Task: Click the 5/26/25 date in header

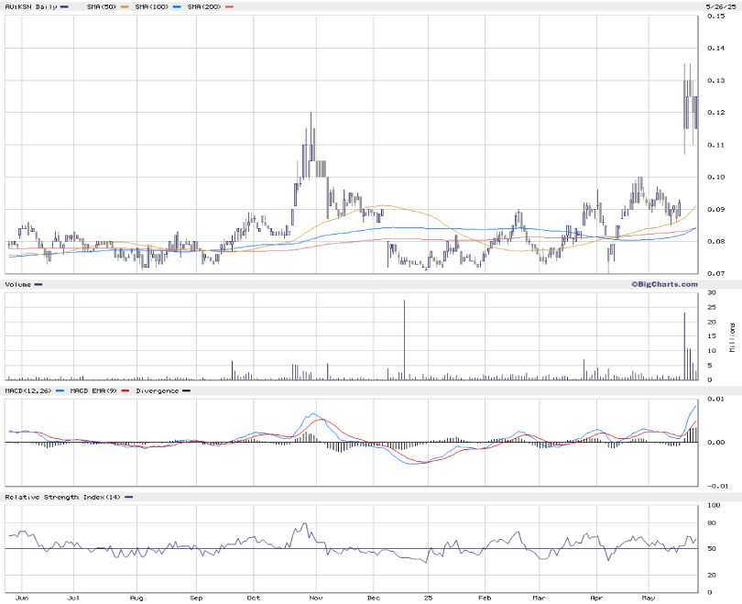Action: pyautogui.click(x=720, y=6)
